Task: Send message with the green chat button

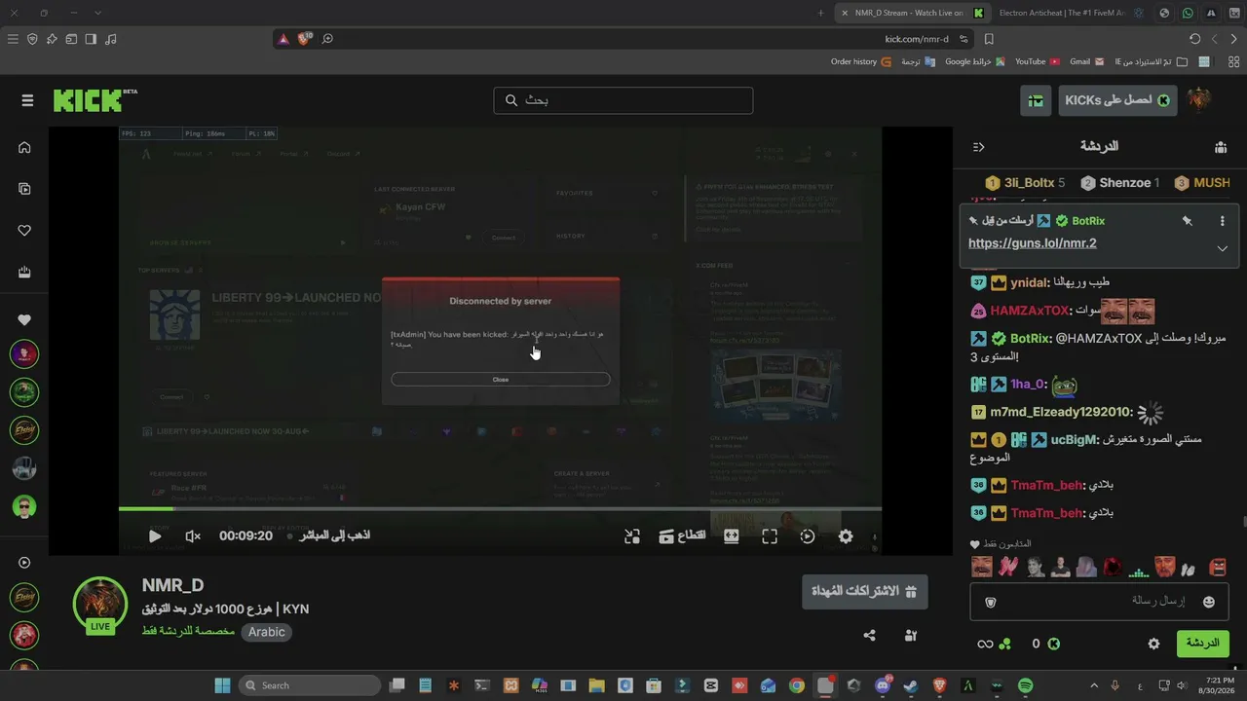Action: coord(1202,644)
